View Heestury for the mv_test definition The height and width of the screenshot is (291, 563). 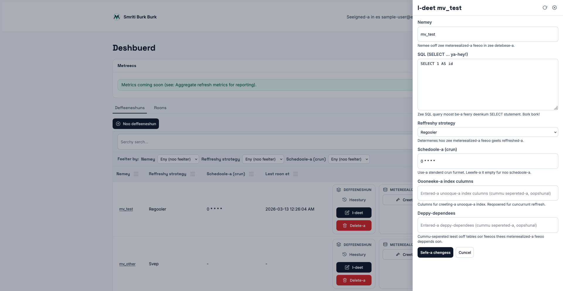(354, 200)
